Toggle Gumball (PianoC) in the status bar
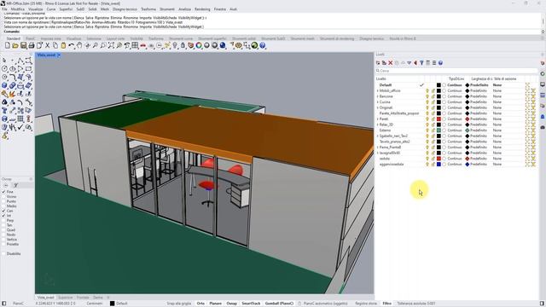546x307 pixels. tap(279, 304)
